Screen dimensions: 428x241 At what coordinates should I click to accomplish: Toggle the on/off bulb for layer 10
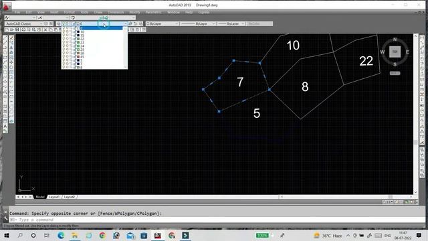[x=64, y=31]
